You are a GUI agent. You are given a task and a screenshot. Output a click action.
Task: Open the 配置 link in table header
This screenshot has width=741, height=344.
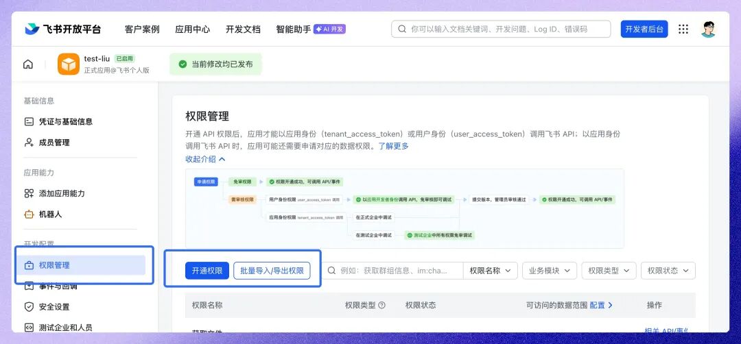(x=601, y=306)
